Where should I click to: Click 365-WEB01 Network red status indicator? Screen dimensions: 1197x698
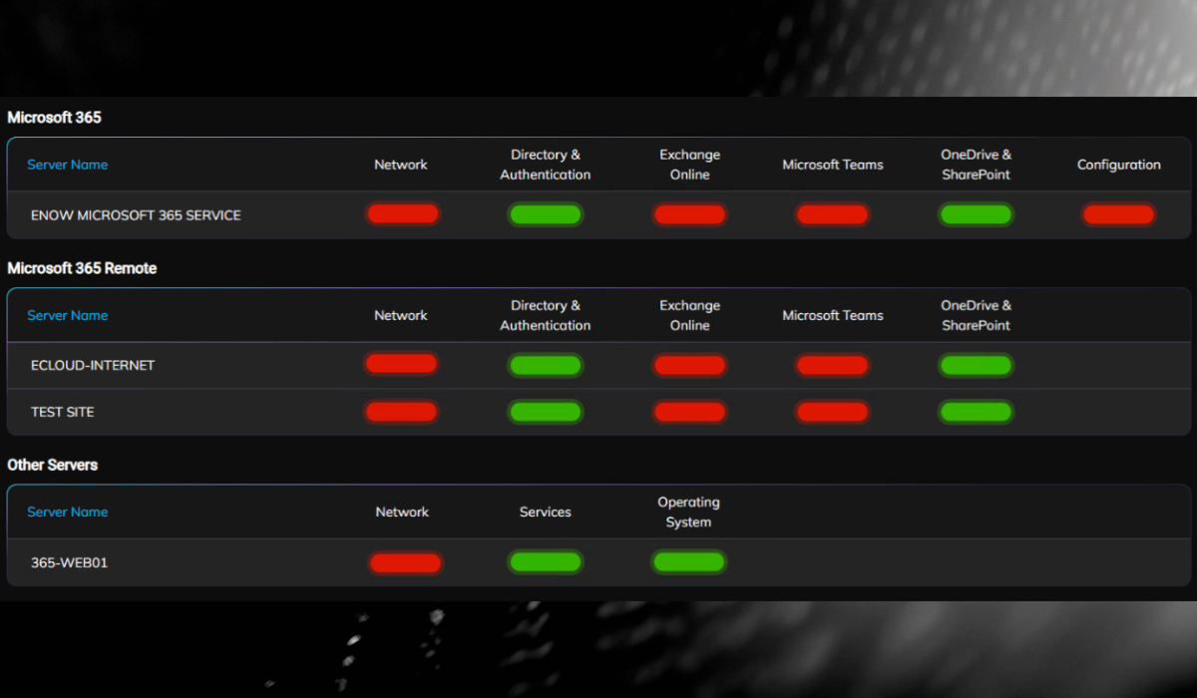click(x=405, y=563)
